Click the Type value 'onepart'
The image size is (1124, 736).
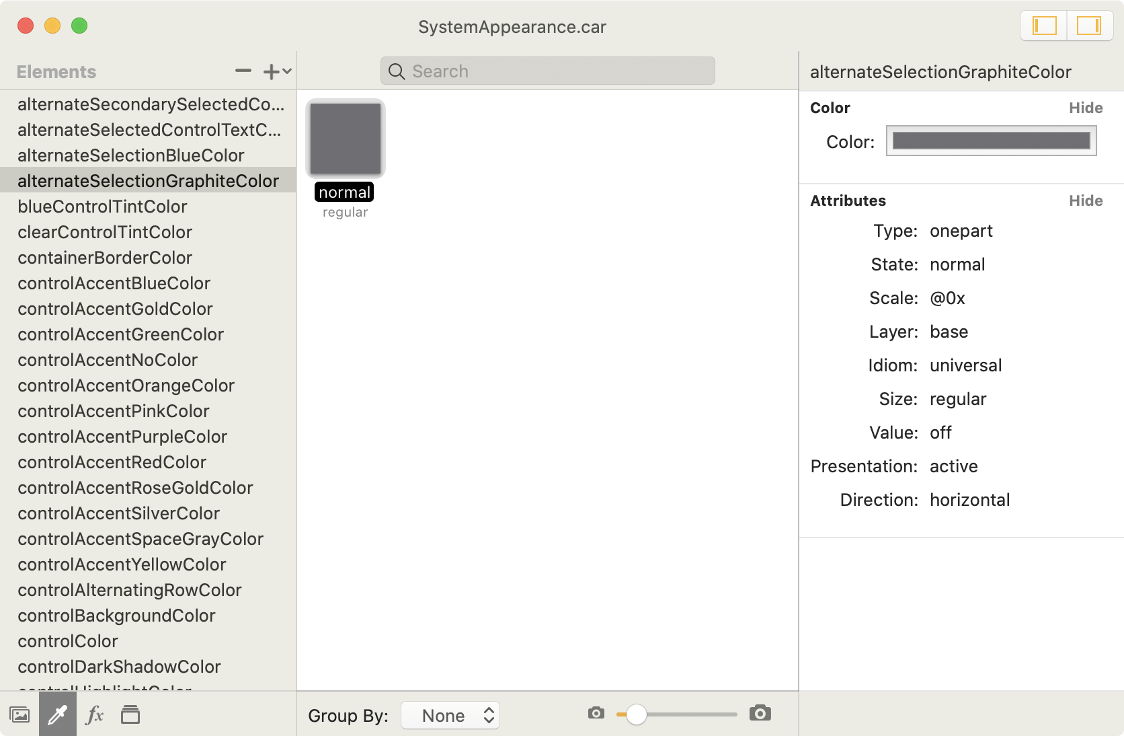click(x=961, y=231)
